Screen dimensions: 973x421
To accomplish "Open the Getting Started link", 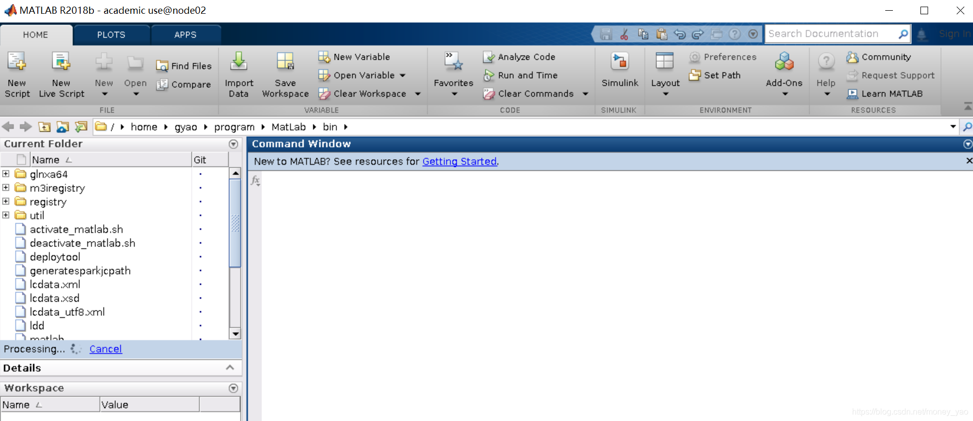I will click(x=459, y=162).
